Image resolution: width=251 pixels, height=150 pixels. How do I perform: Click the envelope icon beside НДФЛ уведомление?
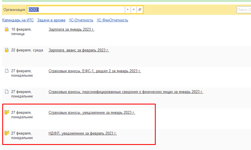(7, 133)
